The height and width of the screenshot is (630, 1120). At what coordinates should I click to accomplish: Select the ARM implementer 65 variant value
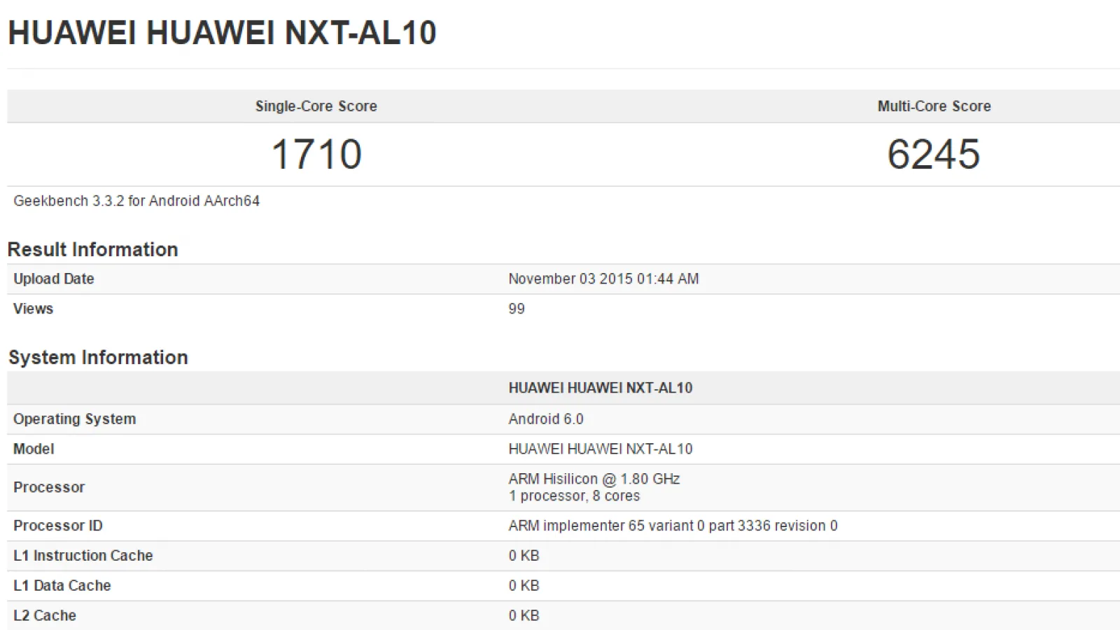[673, 526]
